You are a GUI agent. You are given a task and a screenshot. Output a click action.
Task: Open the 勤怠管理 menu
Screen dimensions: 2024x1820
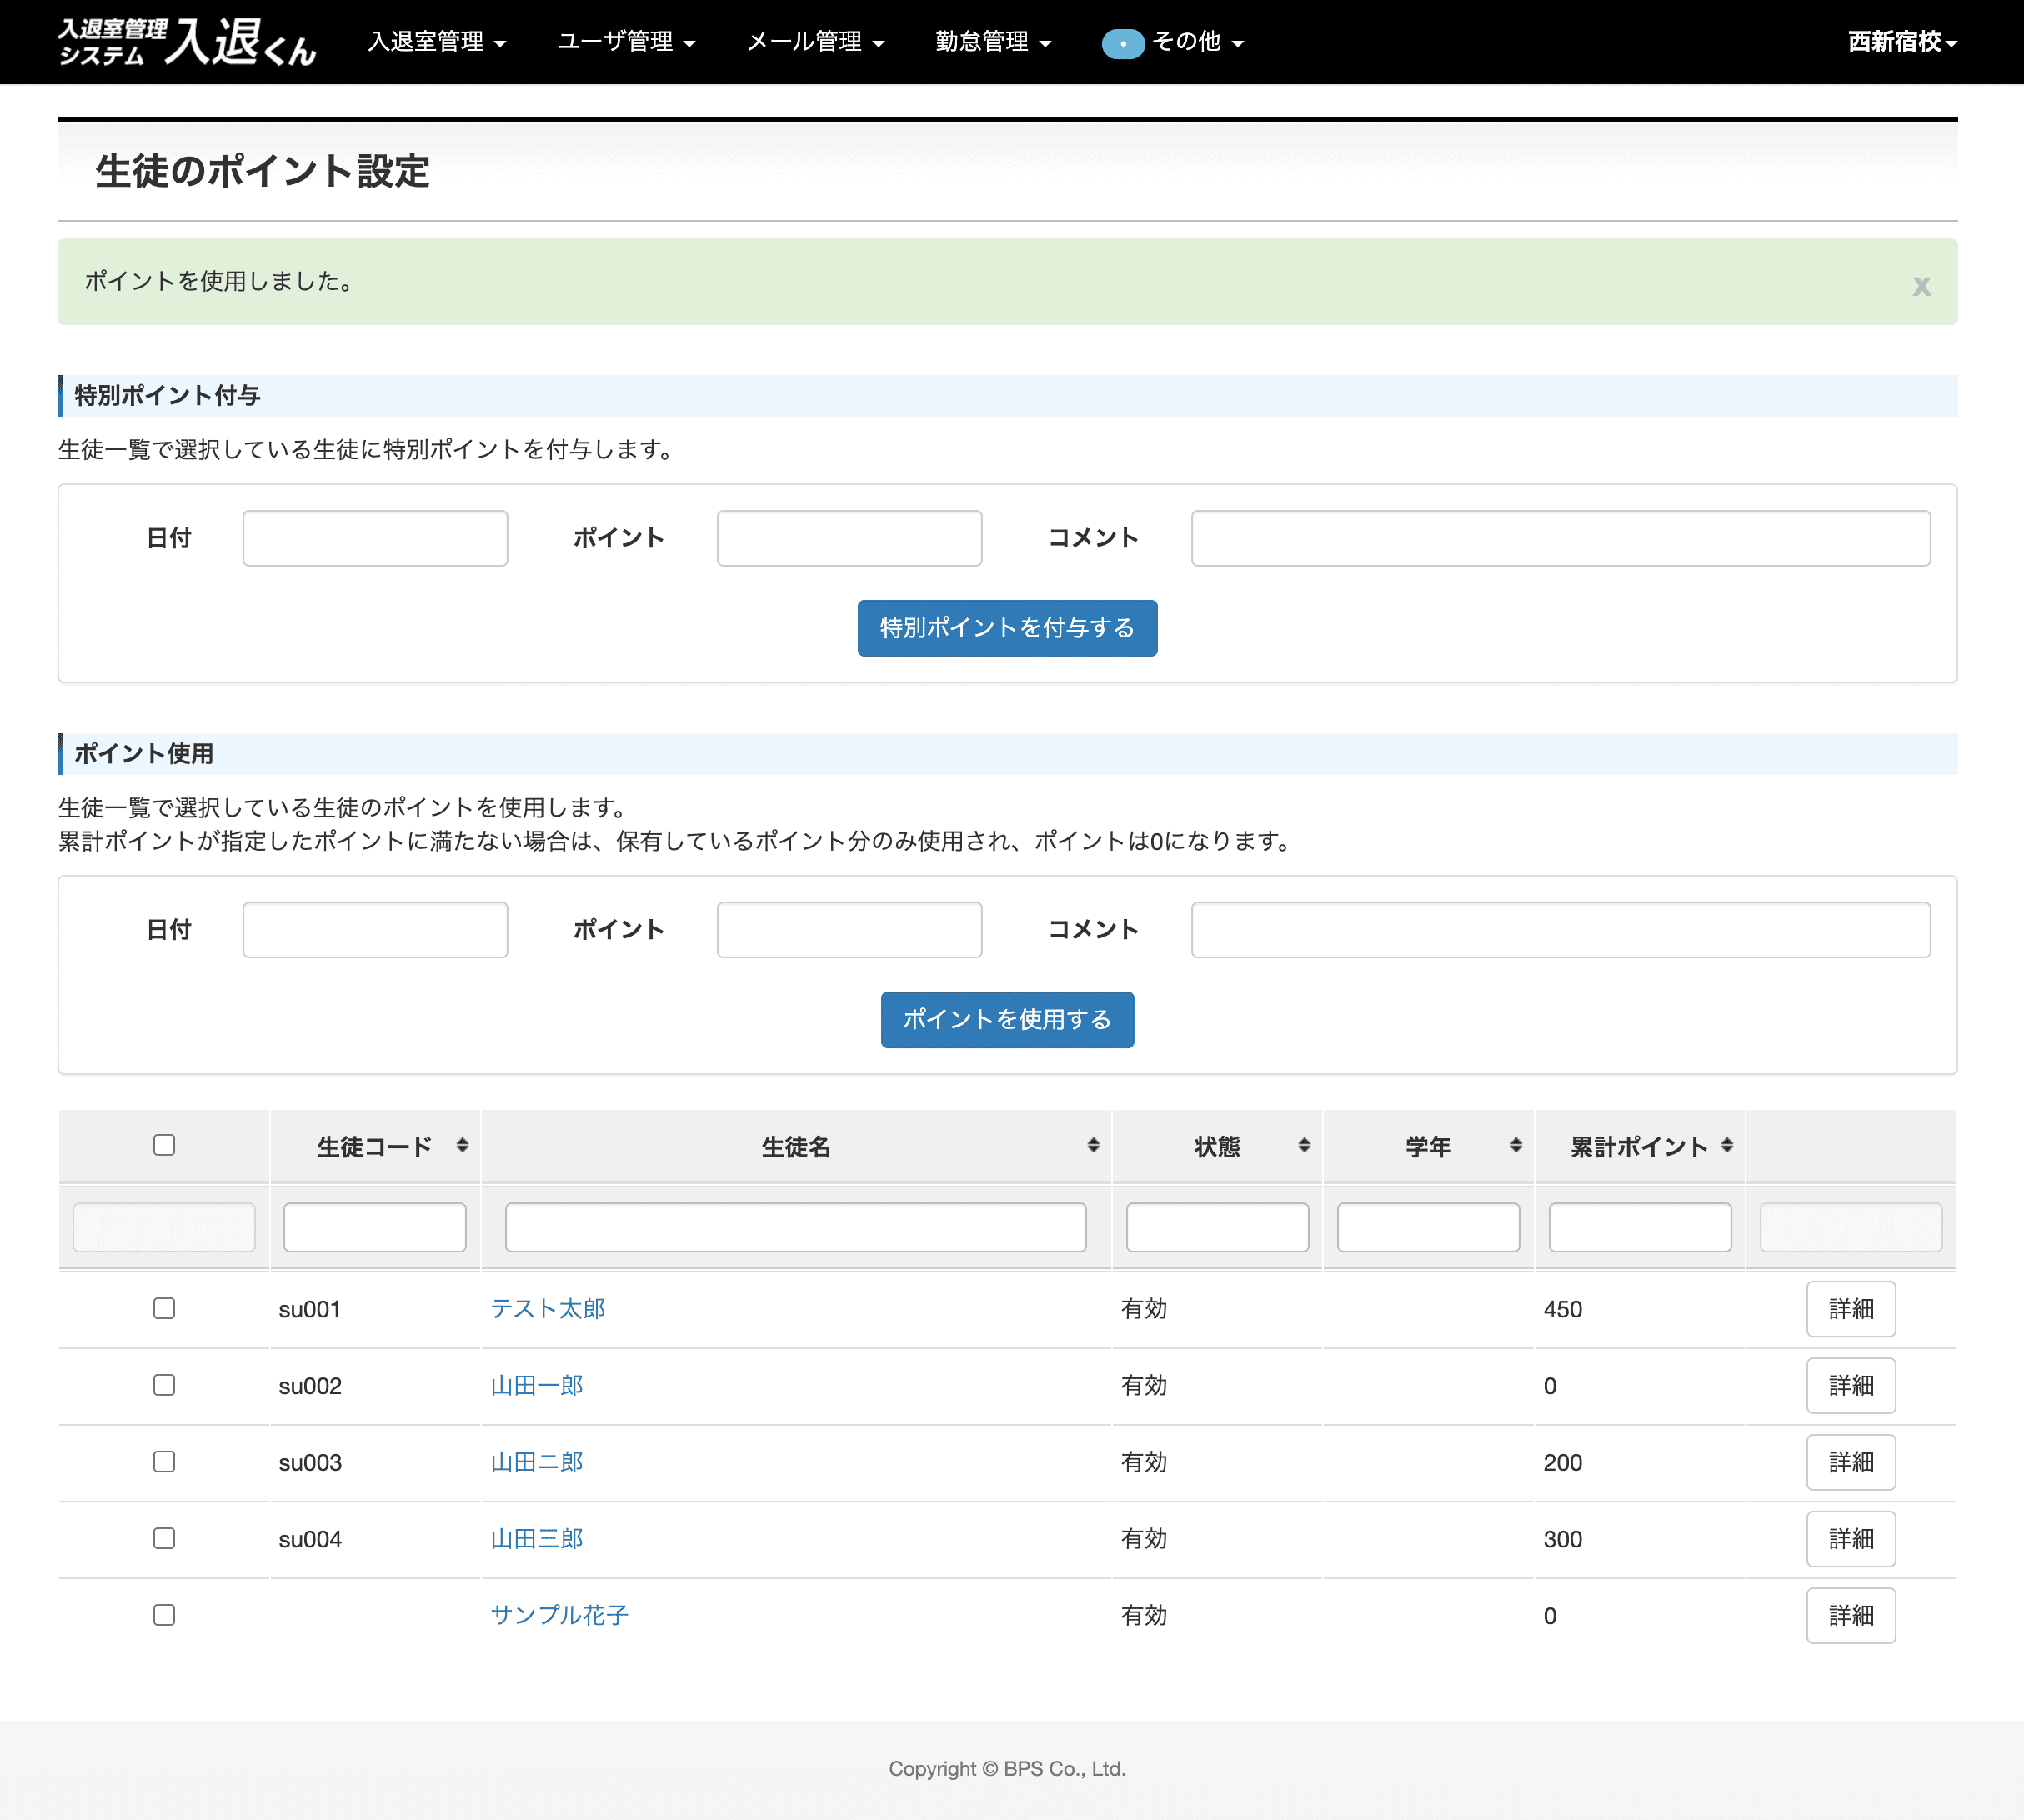pos(993,42)
